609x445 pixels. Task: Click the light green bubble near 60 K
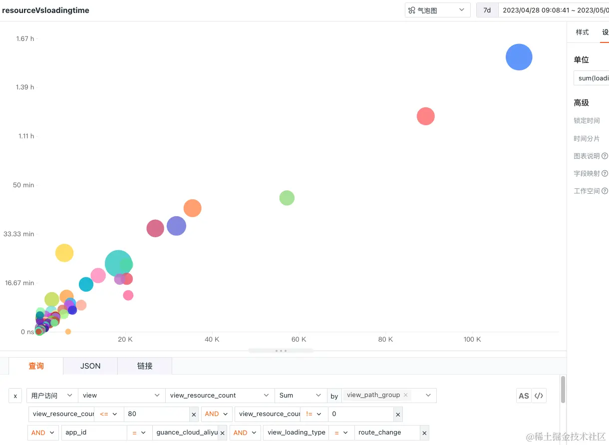click(287, 198)
